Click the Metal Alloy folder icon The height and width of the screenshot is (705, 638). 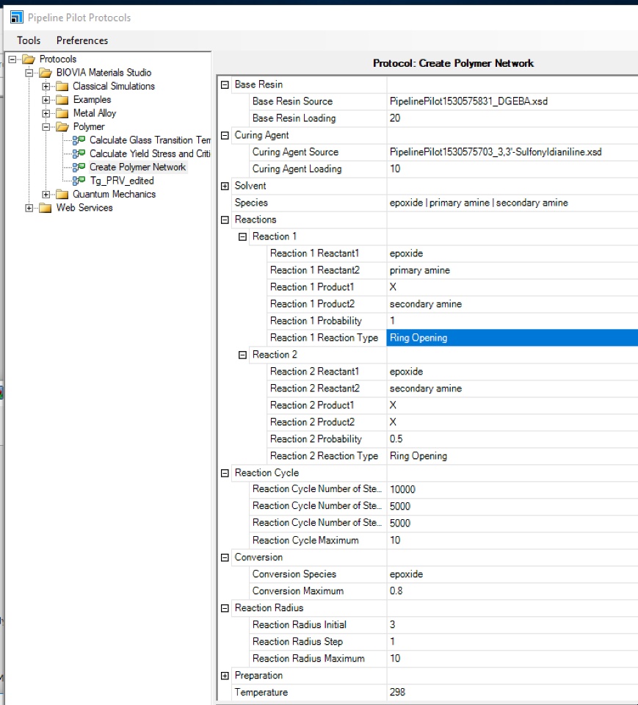(x=62, y=113)
